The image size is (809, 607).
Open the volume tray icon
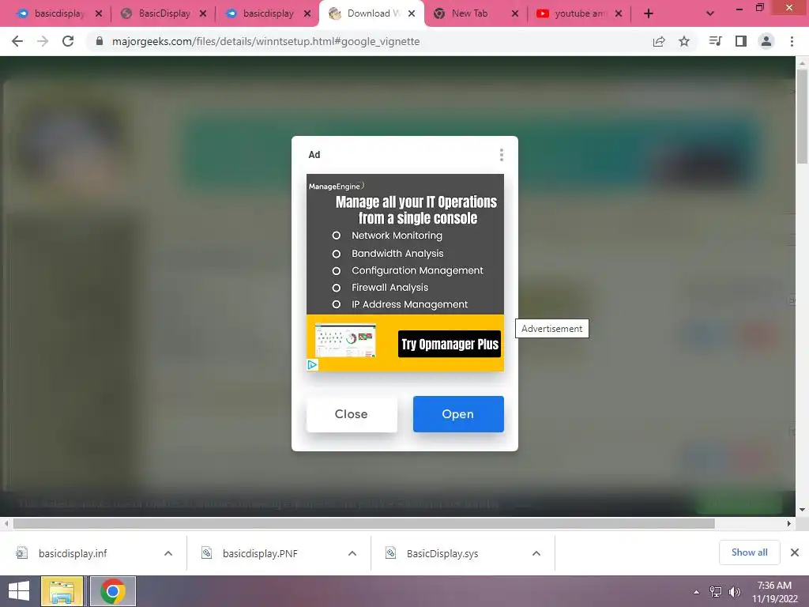(x=735, y=592)
